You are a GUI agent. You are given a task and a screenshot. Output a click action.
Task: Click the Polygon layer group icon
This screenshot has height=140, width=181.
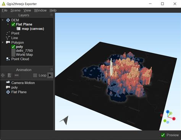pyautogui.click(x=8, y=42)
